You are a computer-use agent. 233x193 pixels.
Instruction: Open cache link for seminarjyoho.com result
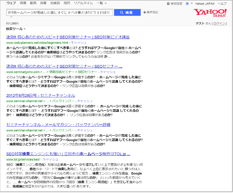[x=108, y=72]
